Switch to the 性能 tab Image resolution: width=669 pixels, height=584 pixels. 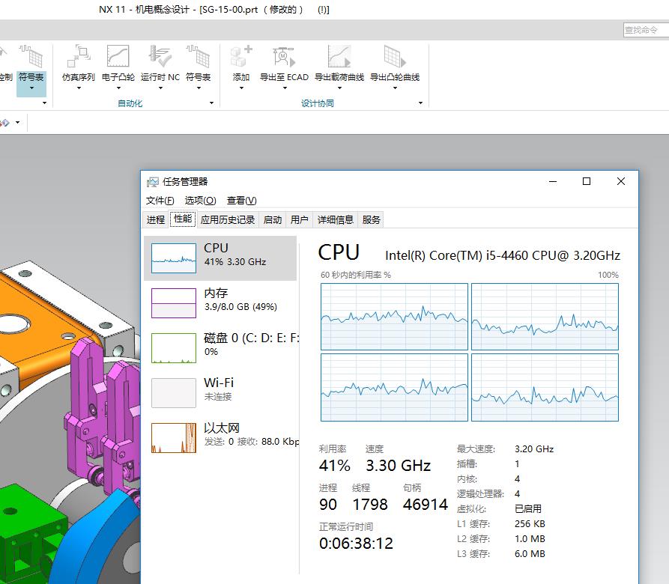click(183, 219)
